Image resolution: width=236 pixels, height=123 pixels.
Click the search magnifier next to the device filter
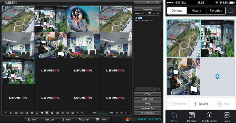[x=159, y=89]
